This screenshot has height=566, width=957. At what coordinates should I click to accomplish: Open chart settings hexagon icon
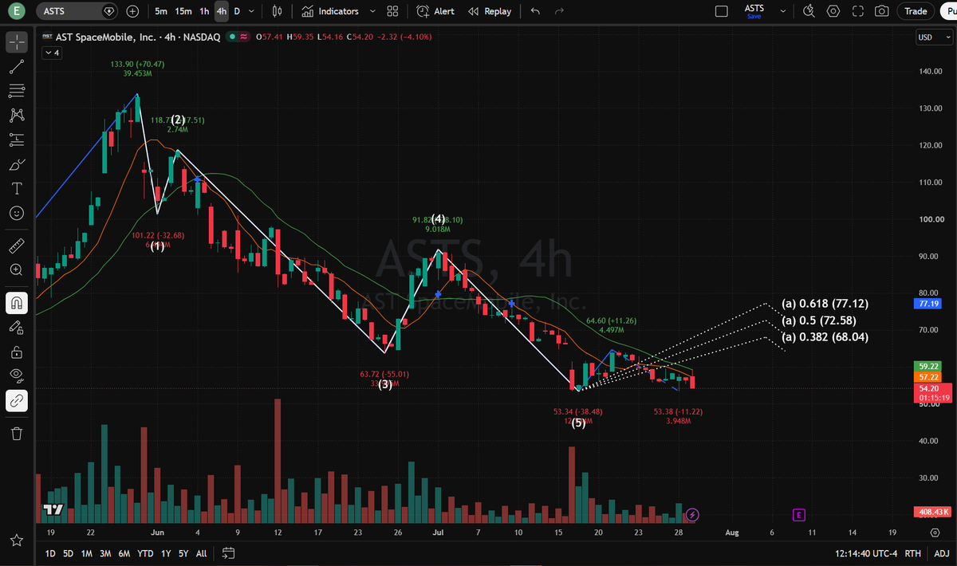[x=833, y=11]
